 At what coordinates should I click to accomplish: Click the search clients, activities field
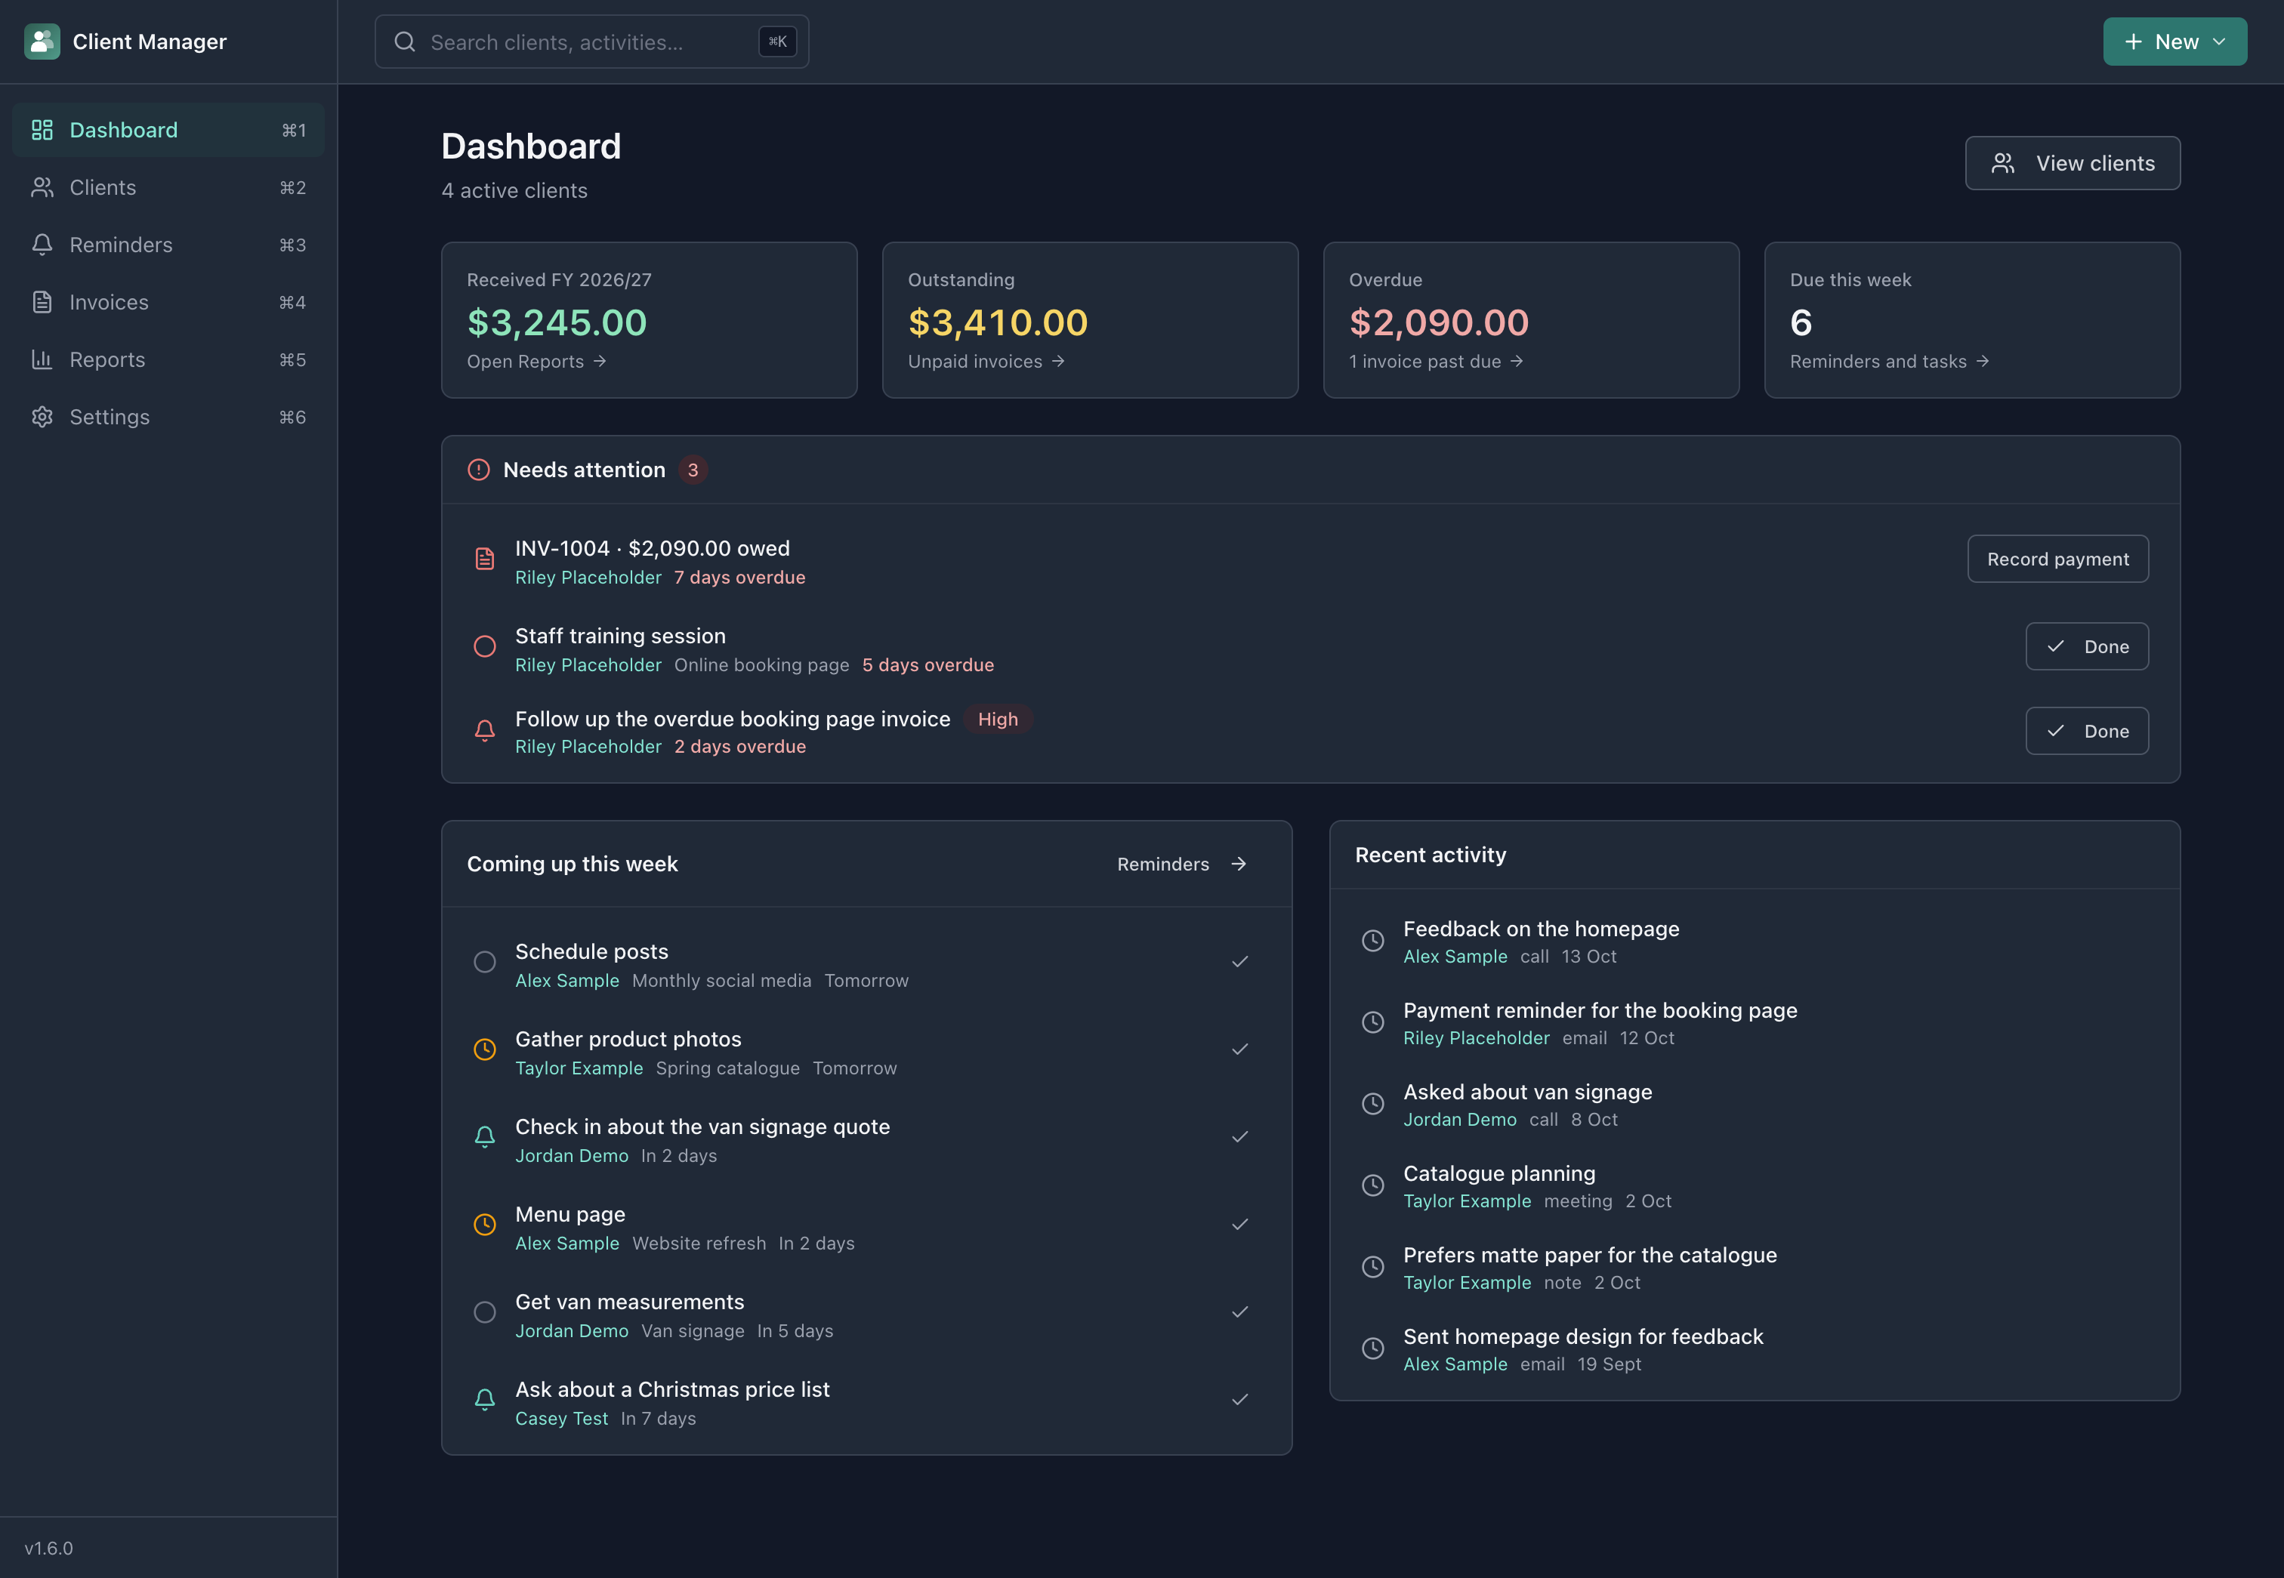coord(591,42)
